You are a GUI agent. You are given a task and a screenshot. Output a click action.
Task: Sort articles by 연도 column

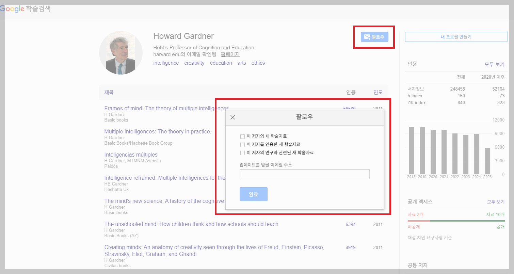(x=378, y=92)
